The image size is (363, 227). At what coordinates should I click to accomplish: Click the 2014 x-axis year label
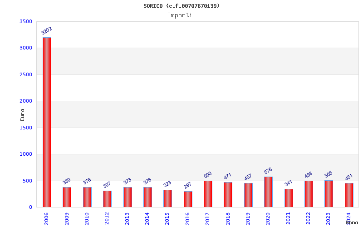(x=147, y=219)
